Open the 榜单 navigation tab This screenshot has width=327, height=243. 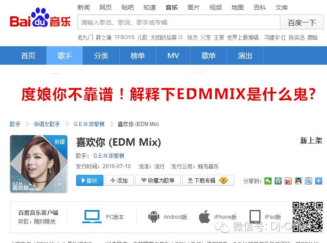[138, 56]
